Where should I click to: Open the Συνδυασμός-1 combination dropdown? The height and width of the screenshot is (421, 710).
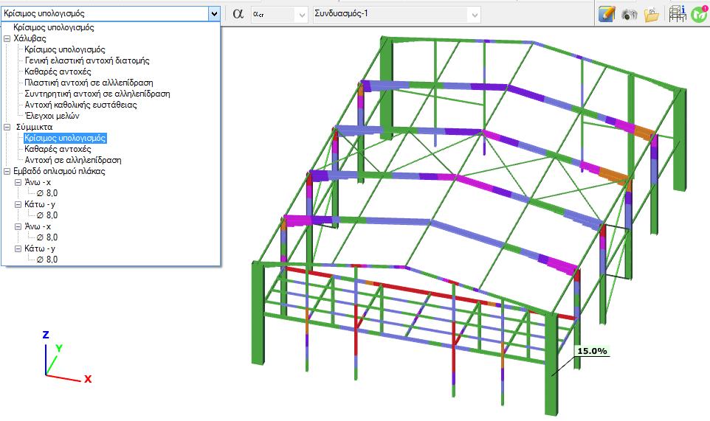(396, 15)
